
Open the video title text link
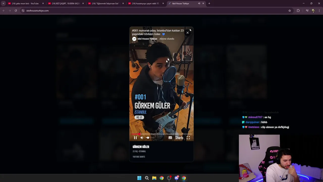(158, 32)
